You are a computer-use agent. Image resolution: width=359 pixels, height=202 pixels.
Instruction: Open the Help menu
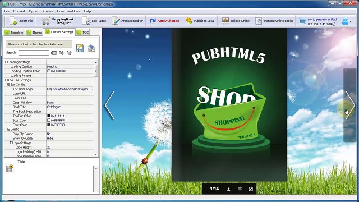pyautogui.click(x=88, y=11)
